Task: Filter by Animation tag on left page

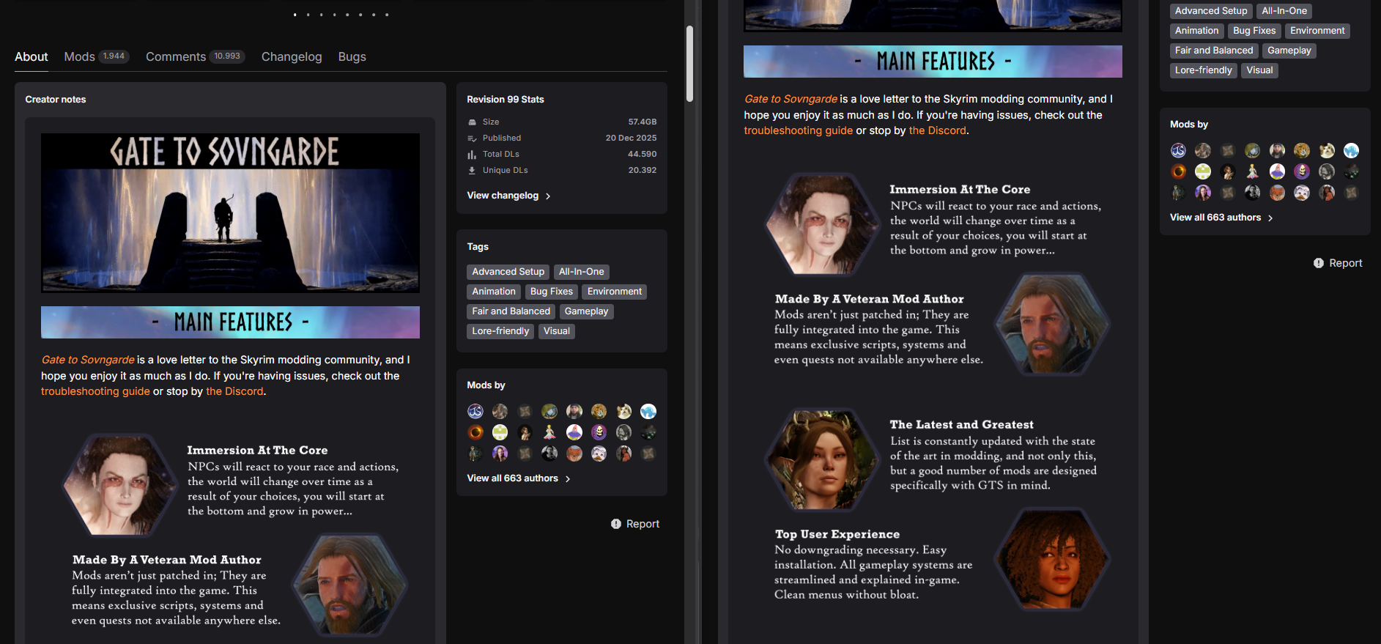Action: pos(494,292)
